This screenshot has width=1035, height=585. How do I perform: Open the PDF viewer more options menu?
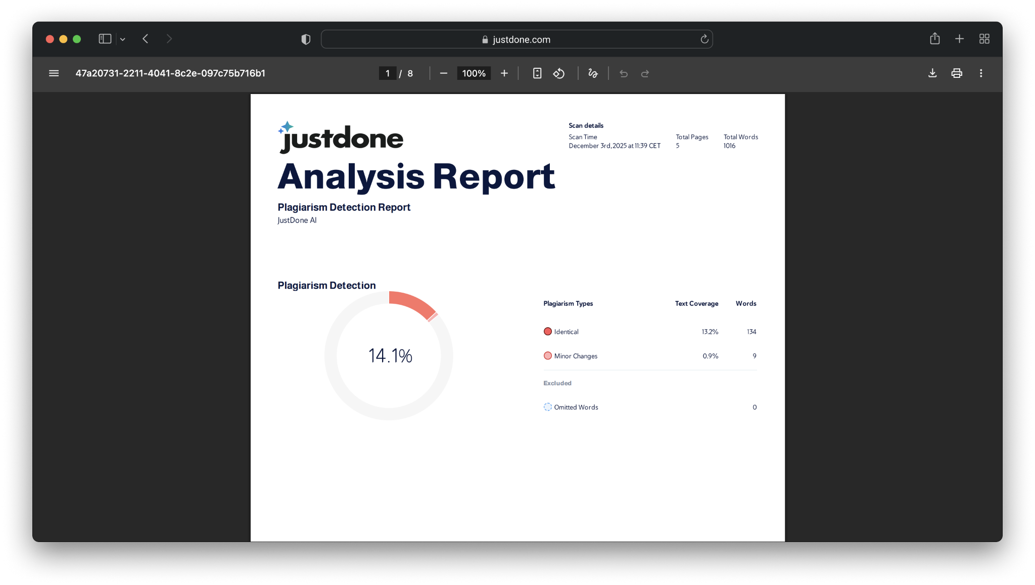click(981, 73)
